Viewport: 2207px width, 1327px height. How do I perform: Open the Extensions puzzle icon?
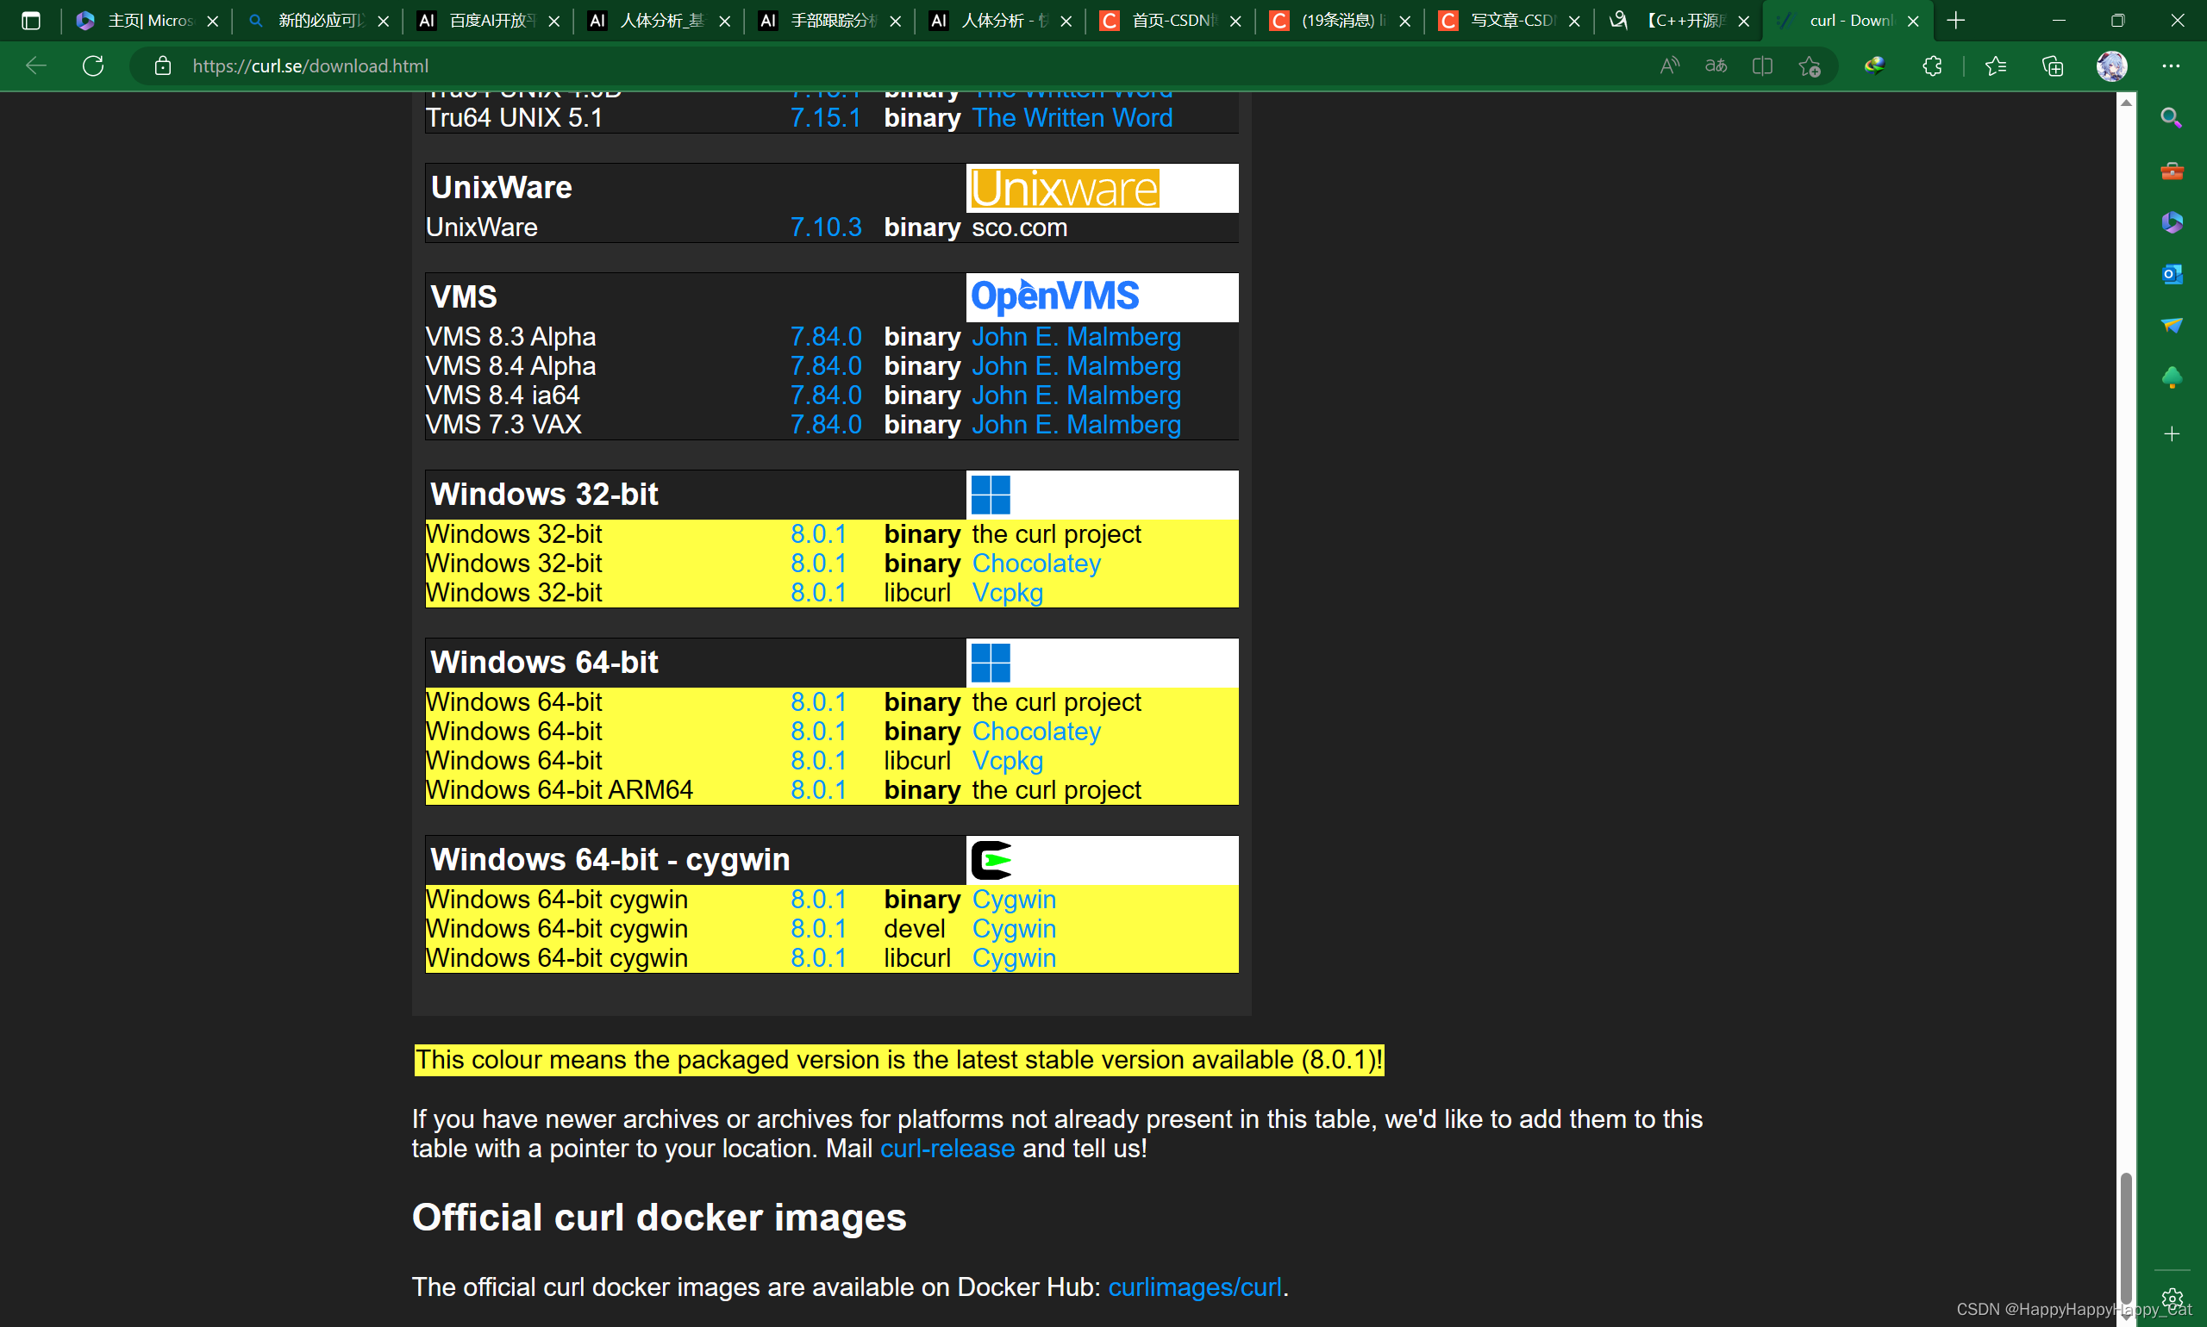click(x=1931, y=65)
